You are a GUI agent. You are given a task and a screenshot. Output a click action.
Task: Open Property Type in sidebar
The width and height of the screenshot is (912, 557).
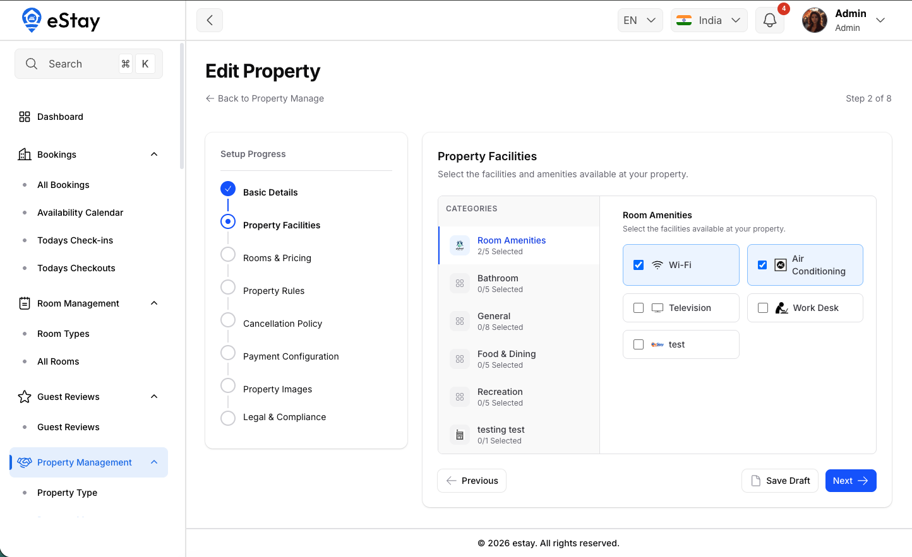[x=67, y=493]
